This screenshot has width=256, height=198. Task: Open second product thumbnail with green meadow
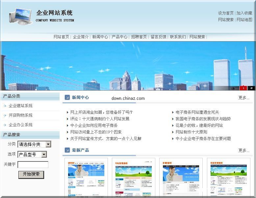[134, 178]
